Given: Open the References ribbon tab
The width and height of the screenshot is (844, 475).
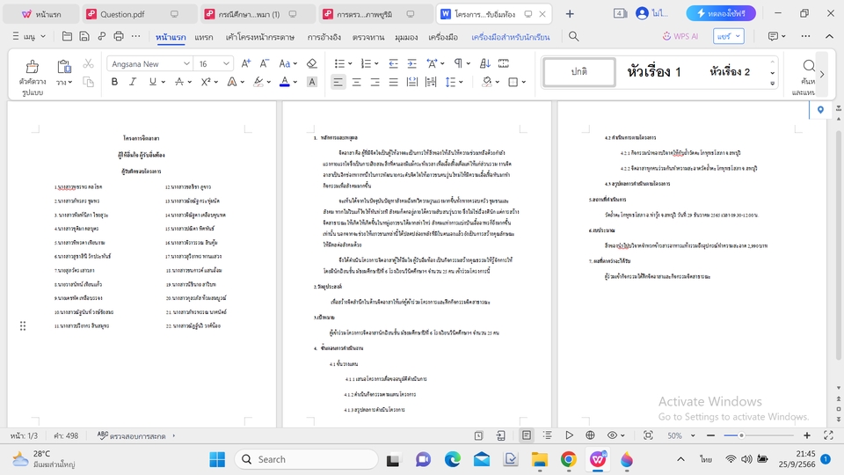Looking at the screenshot, I should point(324,37).
